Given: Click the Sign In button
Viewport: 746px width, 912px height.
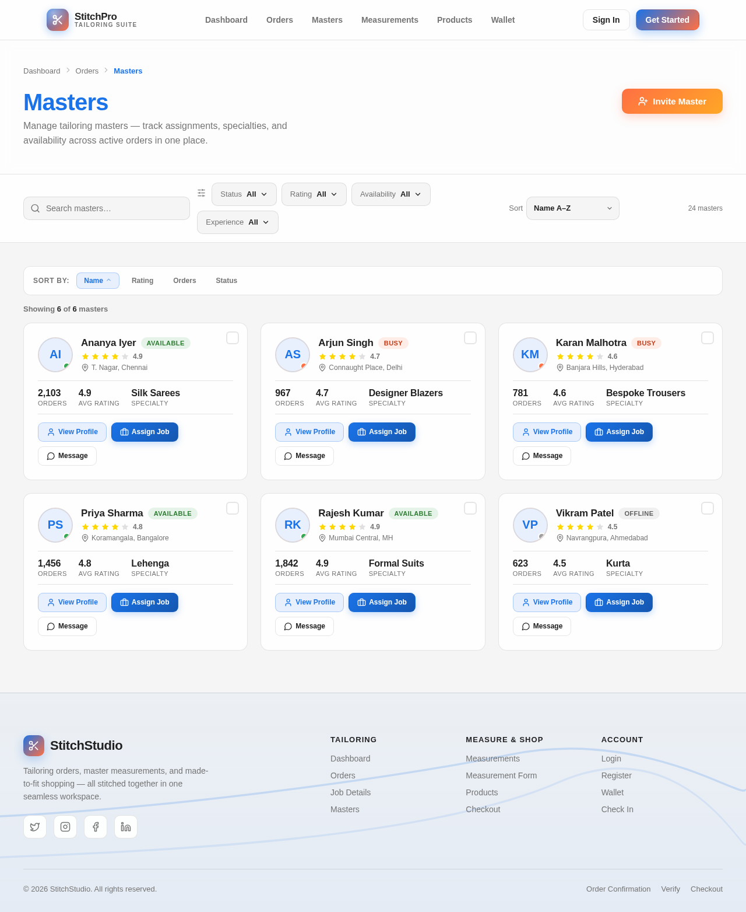Looking at the screenshot, I should pos(606,20).
